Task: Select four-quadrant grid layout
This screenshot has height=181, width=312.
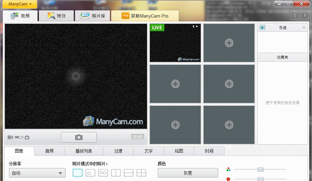Action: click(141, 173)
